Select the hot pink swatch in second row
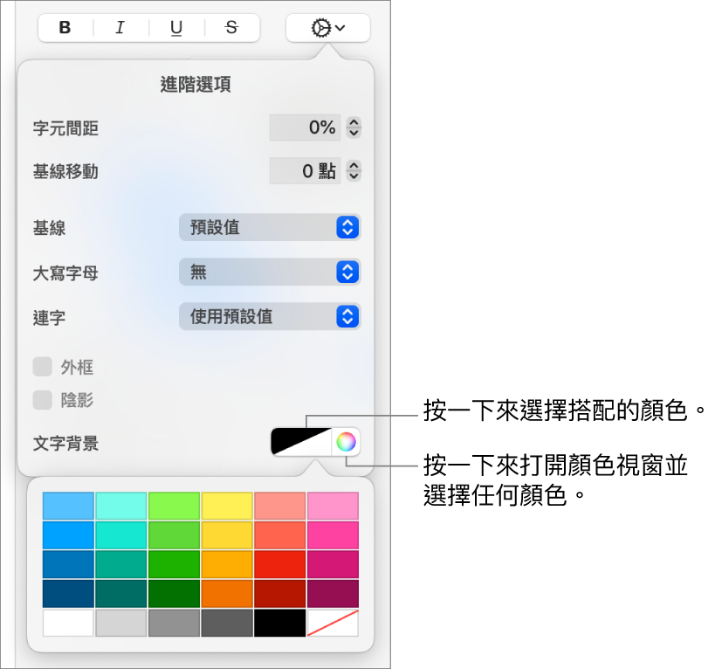The image size is (715, 669). (333, 535)
